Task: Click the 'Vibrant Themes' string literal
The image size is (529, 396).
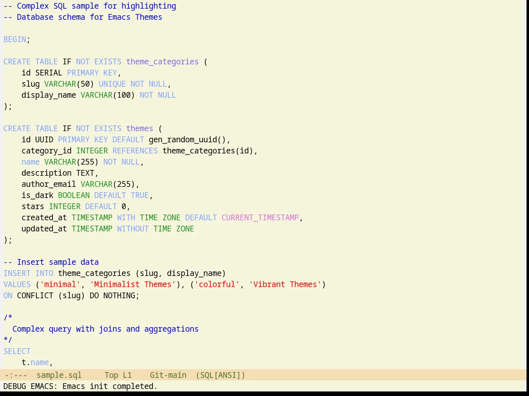Action: pyautogui.click(x=285, y=284)
